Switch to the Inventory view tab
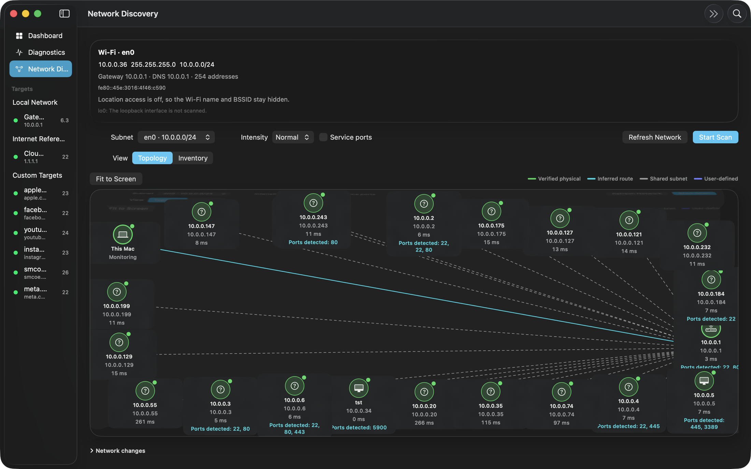The width and height of the screenshot is (751, 469). 193,158
